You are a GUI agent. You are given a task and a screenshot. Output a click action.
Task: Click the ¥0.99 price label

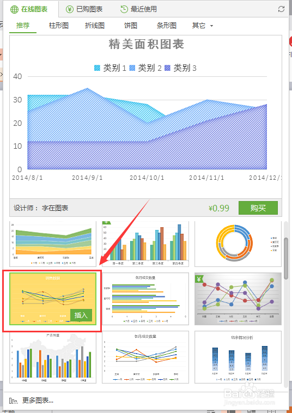pos(219,208)
